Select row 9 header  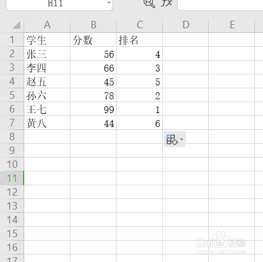(x=12, y=151)
